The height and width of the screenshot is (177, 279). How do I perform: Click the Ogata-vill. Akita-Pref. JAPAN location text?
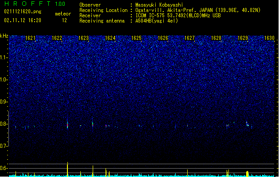[198, 10]
